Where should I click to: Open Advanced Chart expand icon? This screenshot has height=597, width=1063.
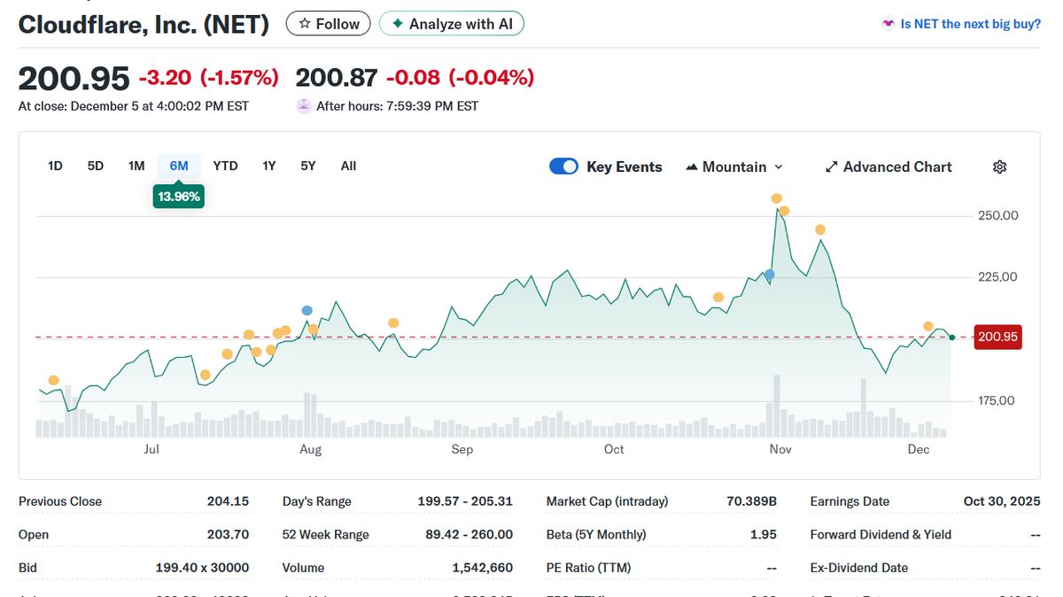(x=831, y=167)
